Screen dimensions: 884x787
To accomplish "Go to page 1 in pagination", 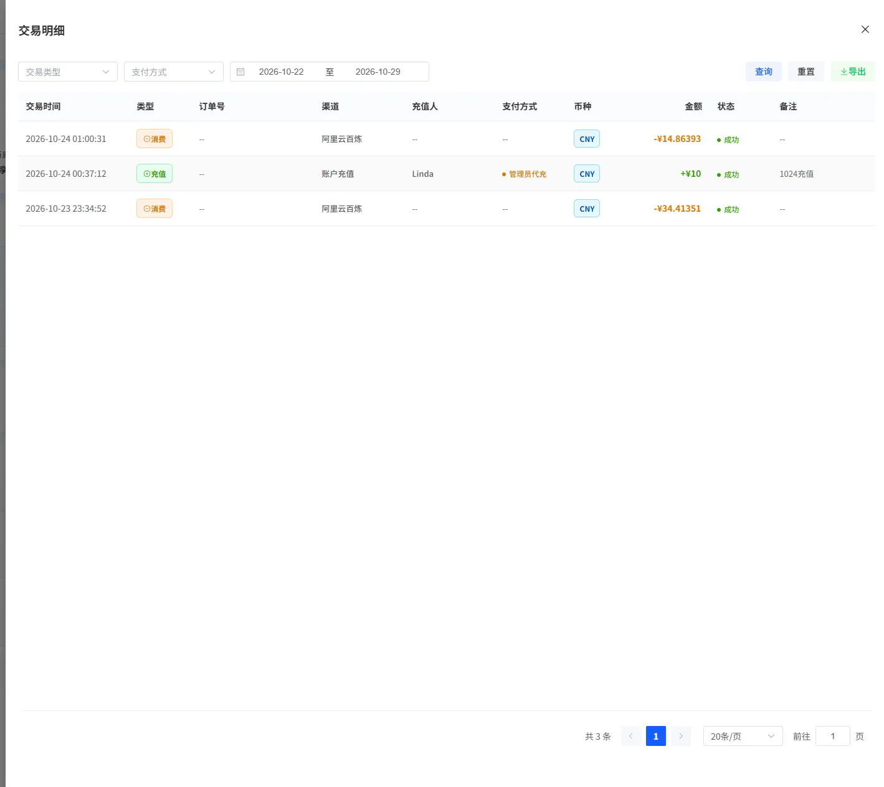I will point(656,736).
